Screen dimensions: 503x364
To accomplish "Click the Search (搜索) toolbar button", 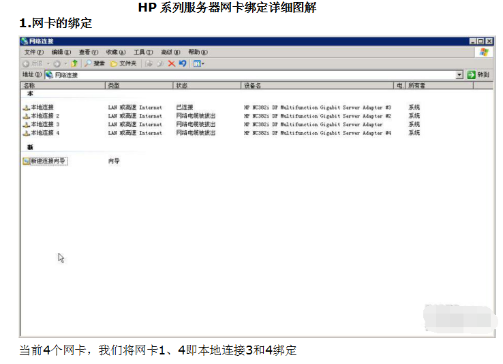I will tap(95, 63).
